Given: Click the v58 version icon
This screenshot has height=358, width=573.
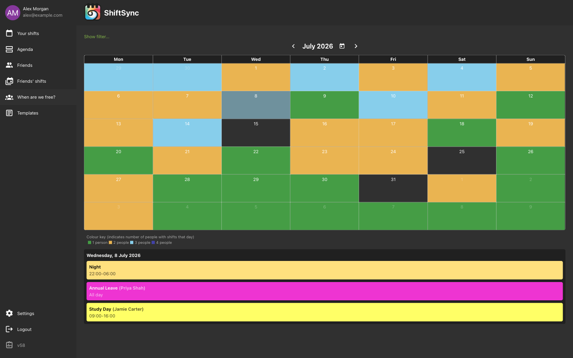Looking at the screenshot, I should point(9,345).
